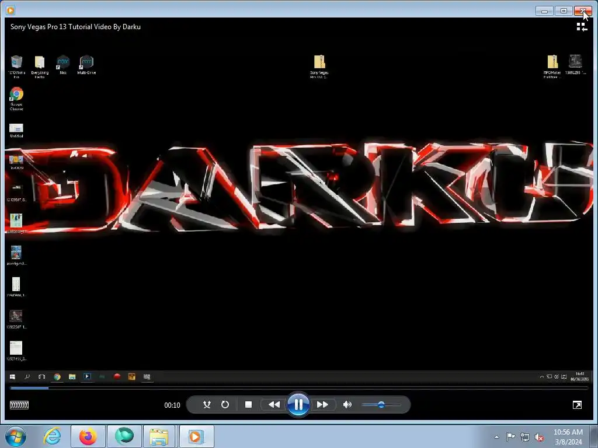
Task: Select Windows Media Player taskbar button
Action: (x=196, y=436)
